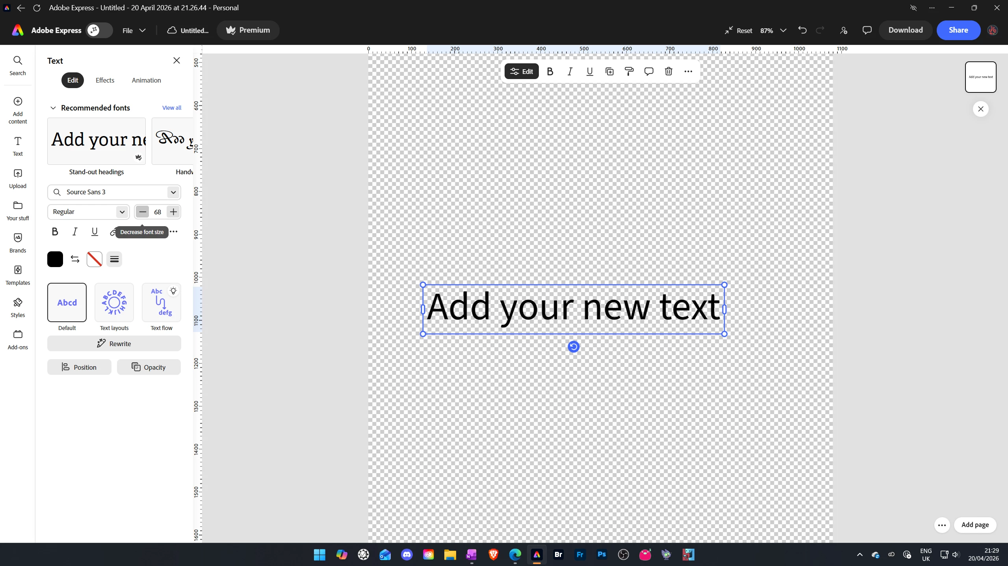Click the trash icon in floating toolbar
Image resolution: width=1008 pixels, height=566 pixels.
tap(668, 72)
